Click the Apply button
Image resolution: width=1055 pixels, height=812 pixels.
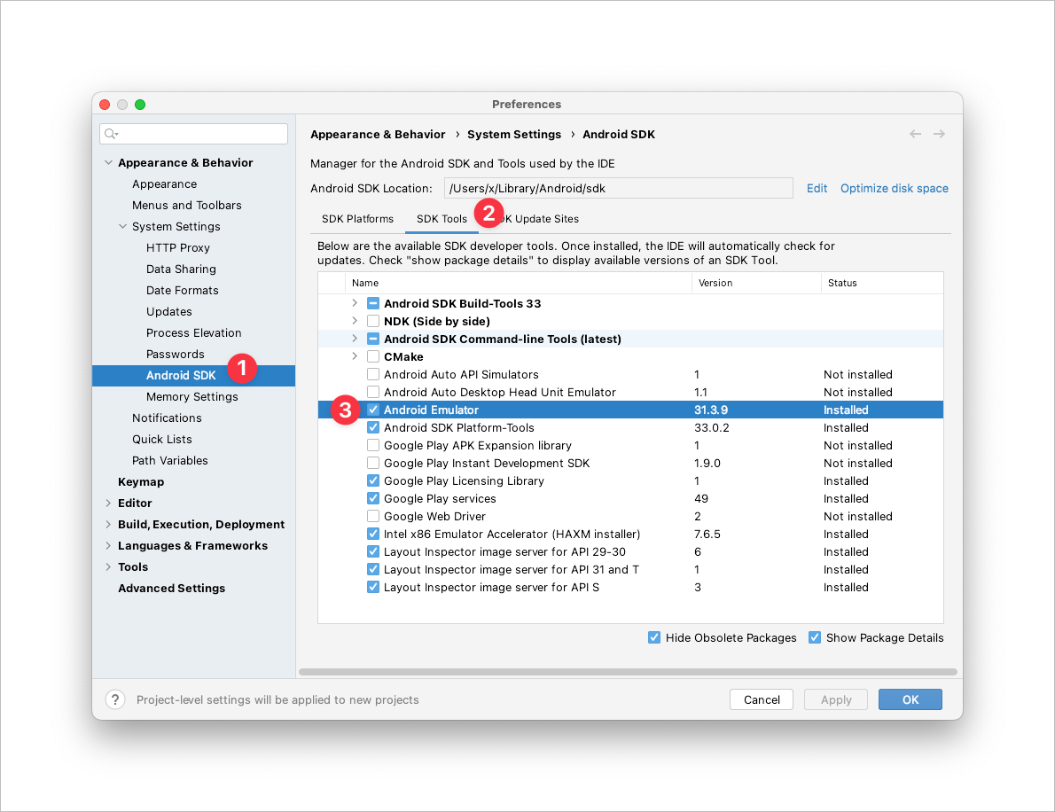[836, 699]
